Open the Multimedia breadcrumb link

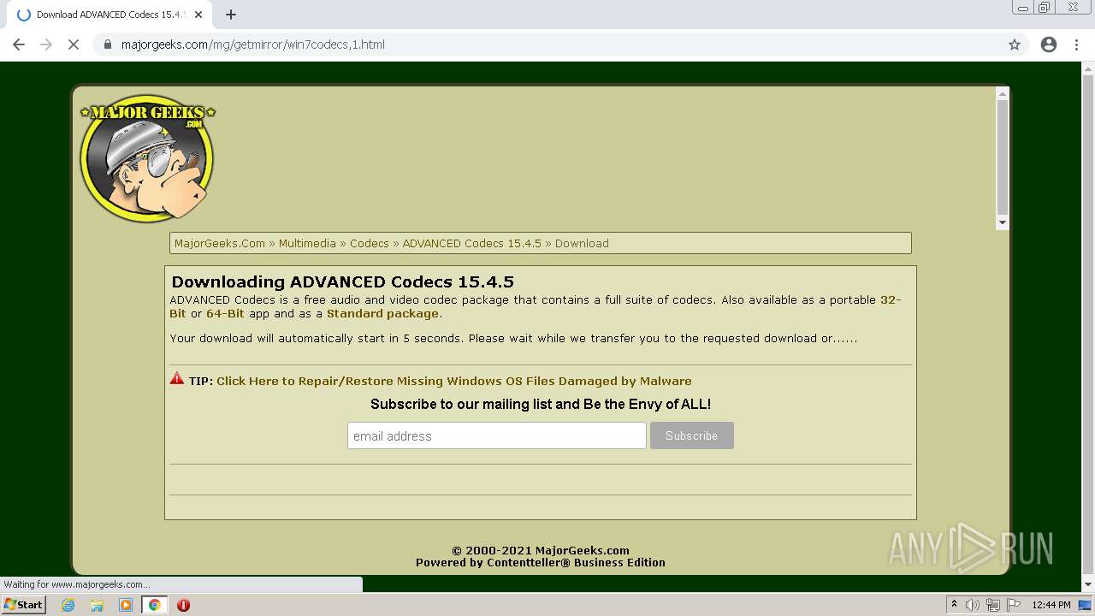[x=307, y=243]
